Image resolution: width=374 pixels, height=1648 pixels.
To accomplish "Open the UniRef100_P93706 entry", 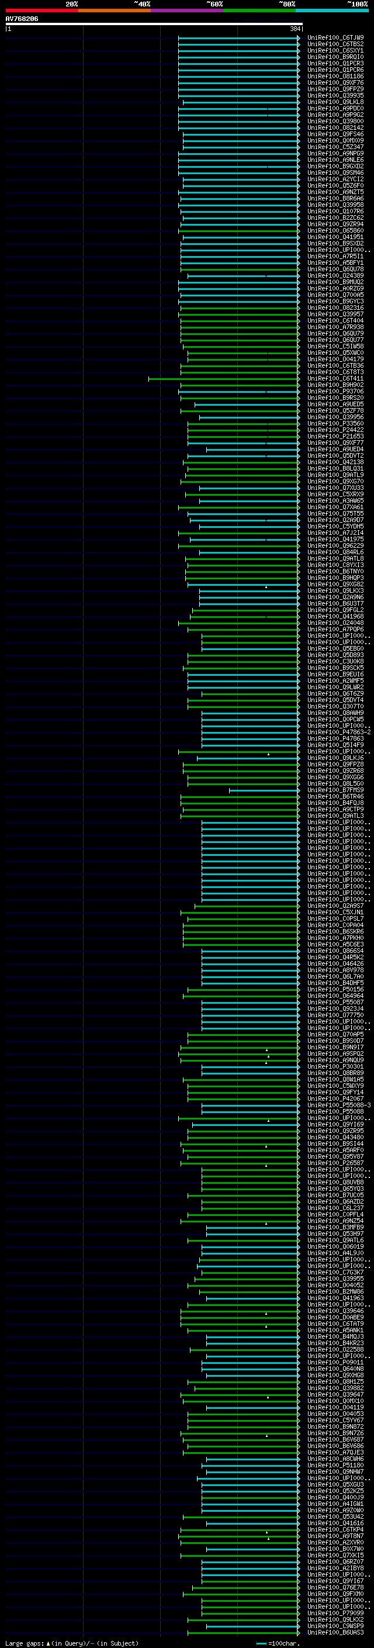I will point(335,392).
